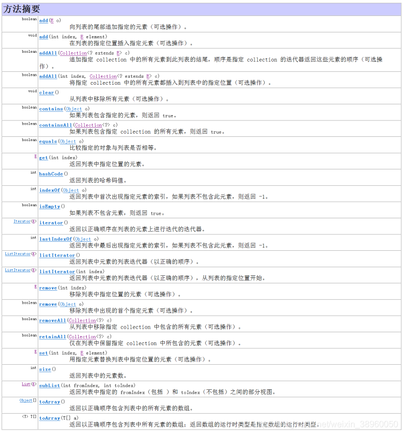Screen dimensions: 403x434
Task: Click description 比较指定的对象与列表是否相等
Action: [x=113, y=148]
